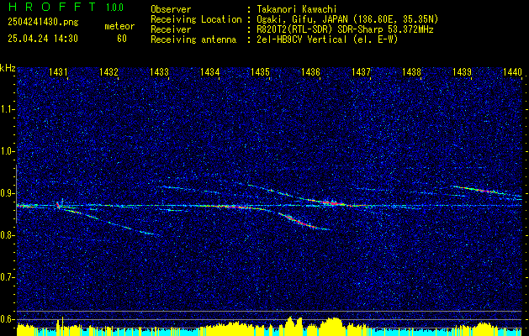Click the 0.9 kHz axis value
Image resolution: width=529 pixels, height=336 pixels.
(7, 193)
